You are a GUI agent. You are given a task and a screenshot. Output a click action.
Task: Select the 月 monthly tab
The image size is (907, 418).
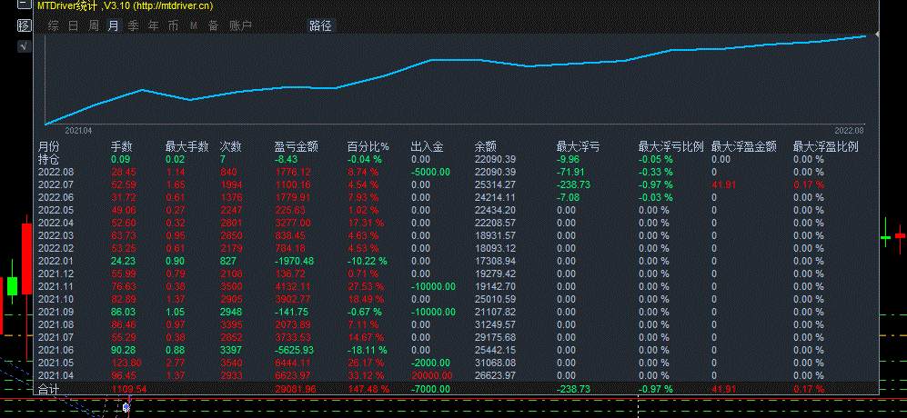(114, 25)
